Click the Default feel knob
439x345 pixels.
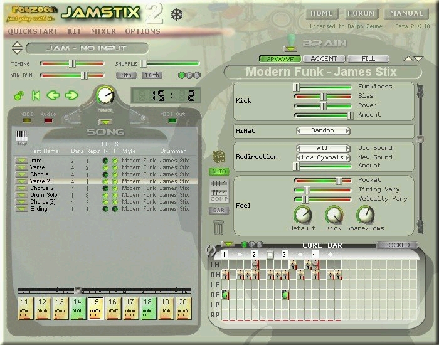click(302, 215)
